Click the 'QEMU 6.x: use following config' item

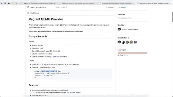(x=44, y=67)
